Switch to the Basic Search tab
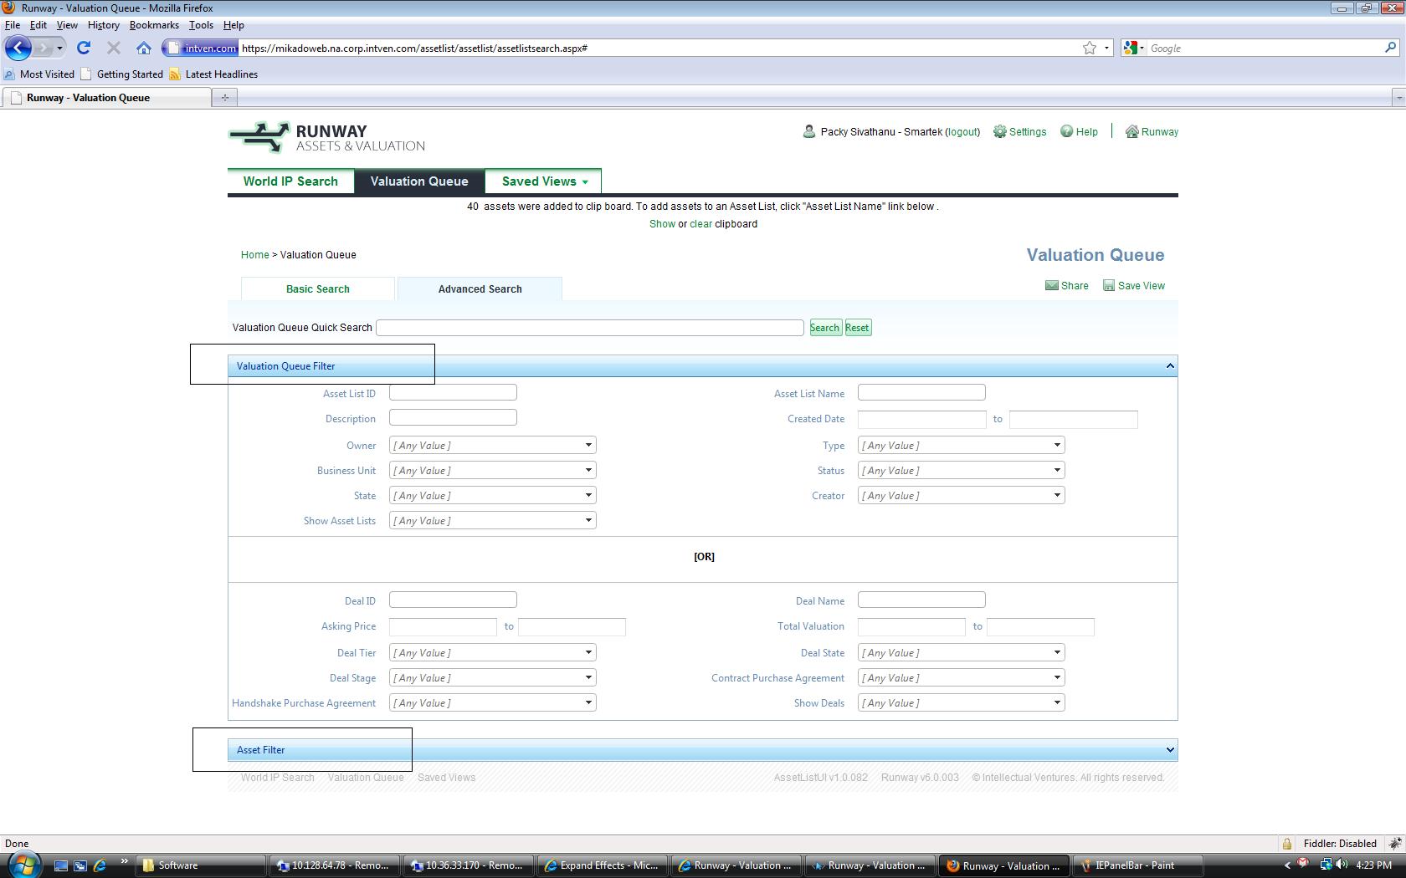Image resolution: width=1406 pixels, height=878 pixels. click(318, 288)
